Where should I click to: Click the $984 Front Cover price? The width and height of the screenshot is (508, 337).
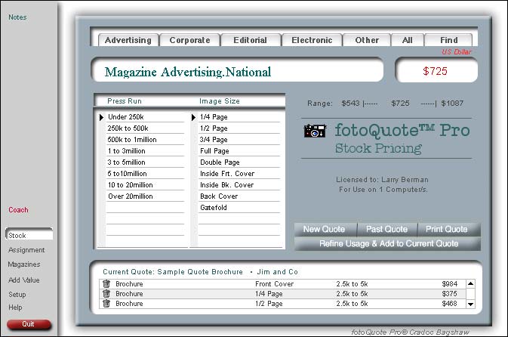pos(450,284)
